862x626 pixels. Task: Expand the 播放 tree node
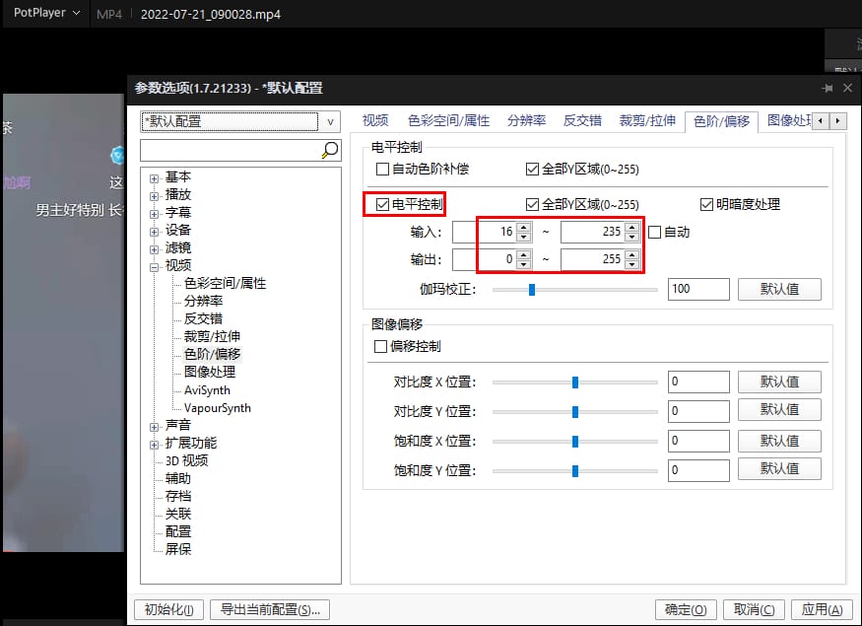click(155, 195)
